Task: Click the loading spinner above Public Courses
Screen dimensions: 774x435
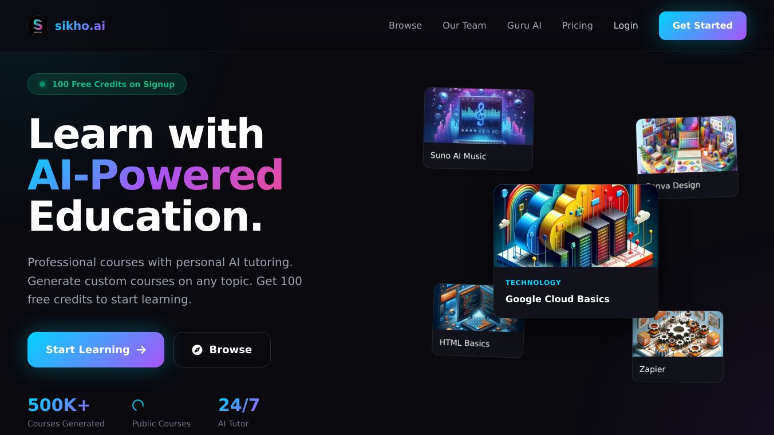Action: point(138,405)
